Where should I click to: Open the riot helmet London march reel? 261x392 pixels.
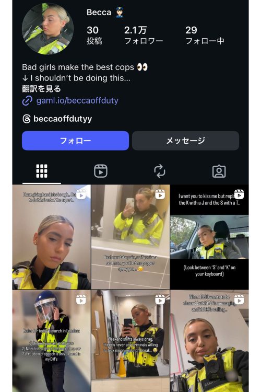click(x=52, y=341)
